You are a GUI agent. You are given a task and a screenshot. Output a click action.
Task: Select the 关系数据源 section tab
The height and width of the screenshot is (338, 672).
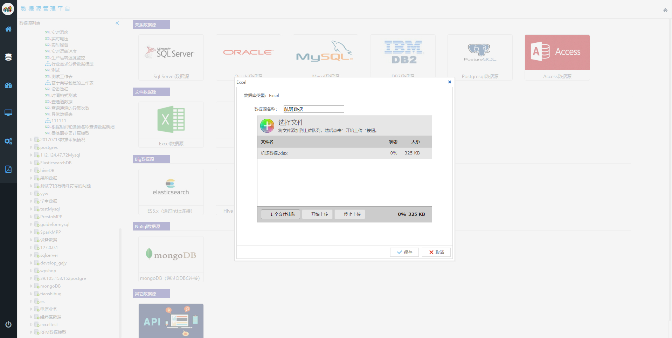pos(151,25)
